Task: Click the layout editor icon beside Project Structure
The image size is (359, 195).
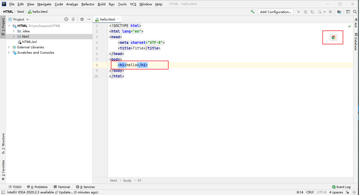Action: click(348, 12)
